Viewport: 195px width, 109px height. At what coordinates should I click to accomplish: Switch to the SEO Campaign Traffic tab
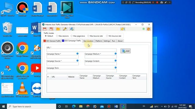[72, 41]
